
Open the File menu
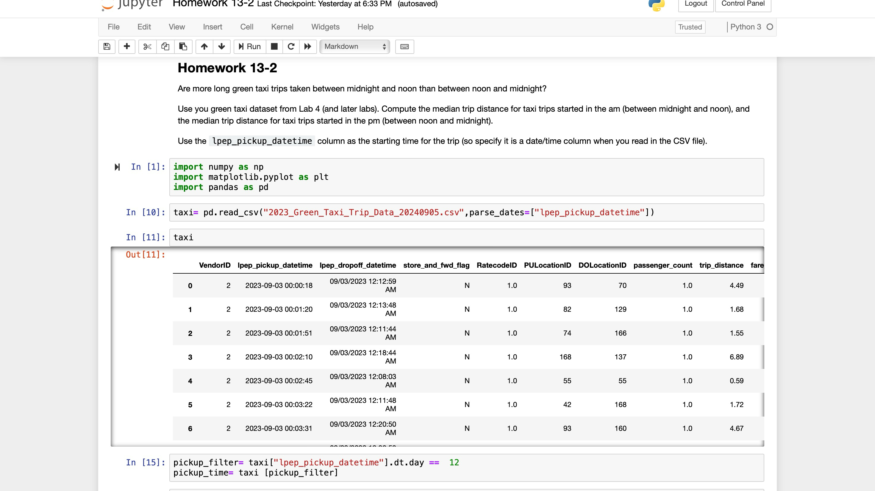pos(113,27)
